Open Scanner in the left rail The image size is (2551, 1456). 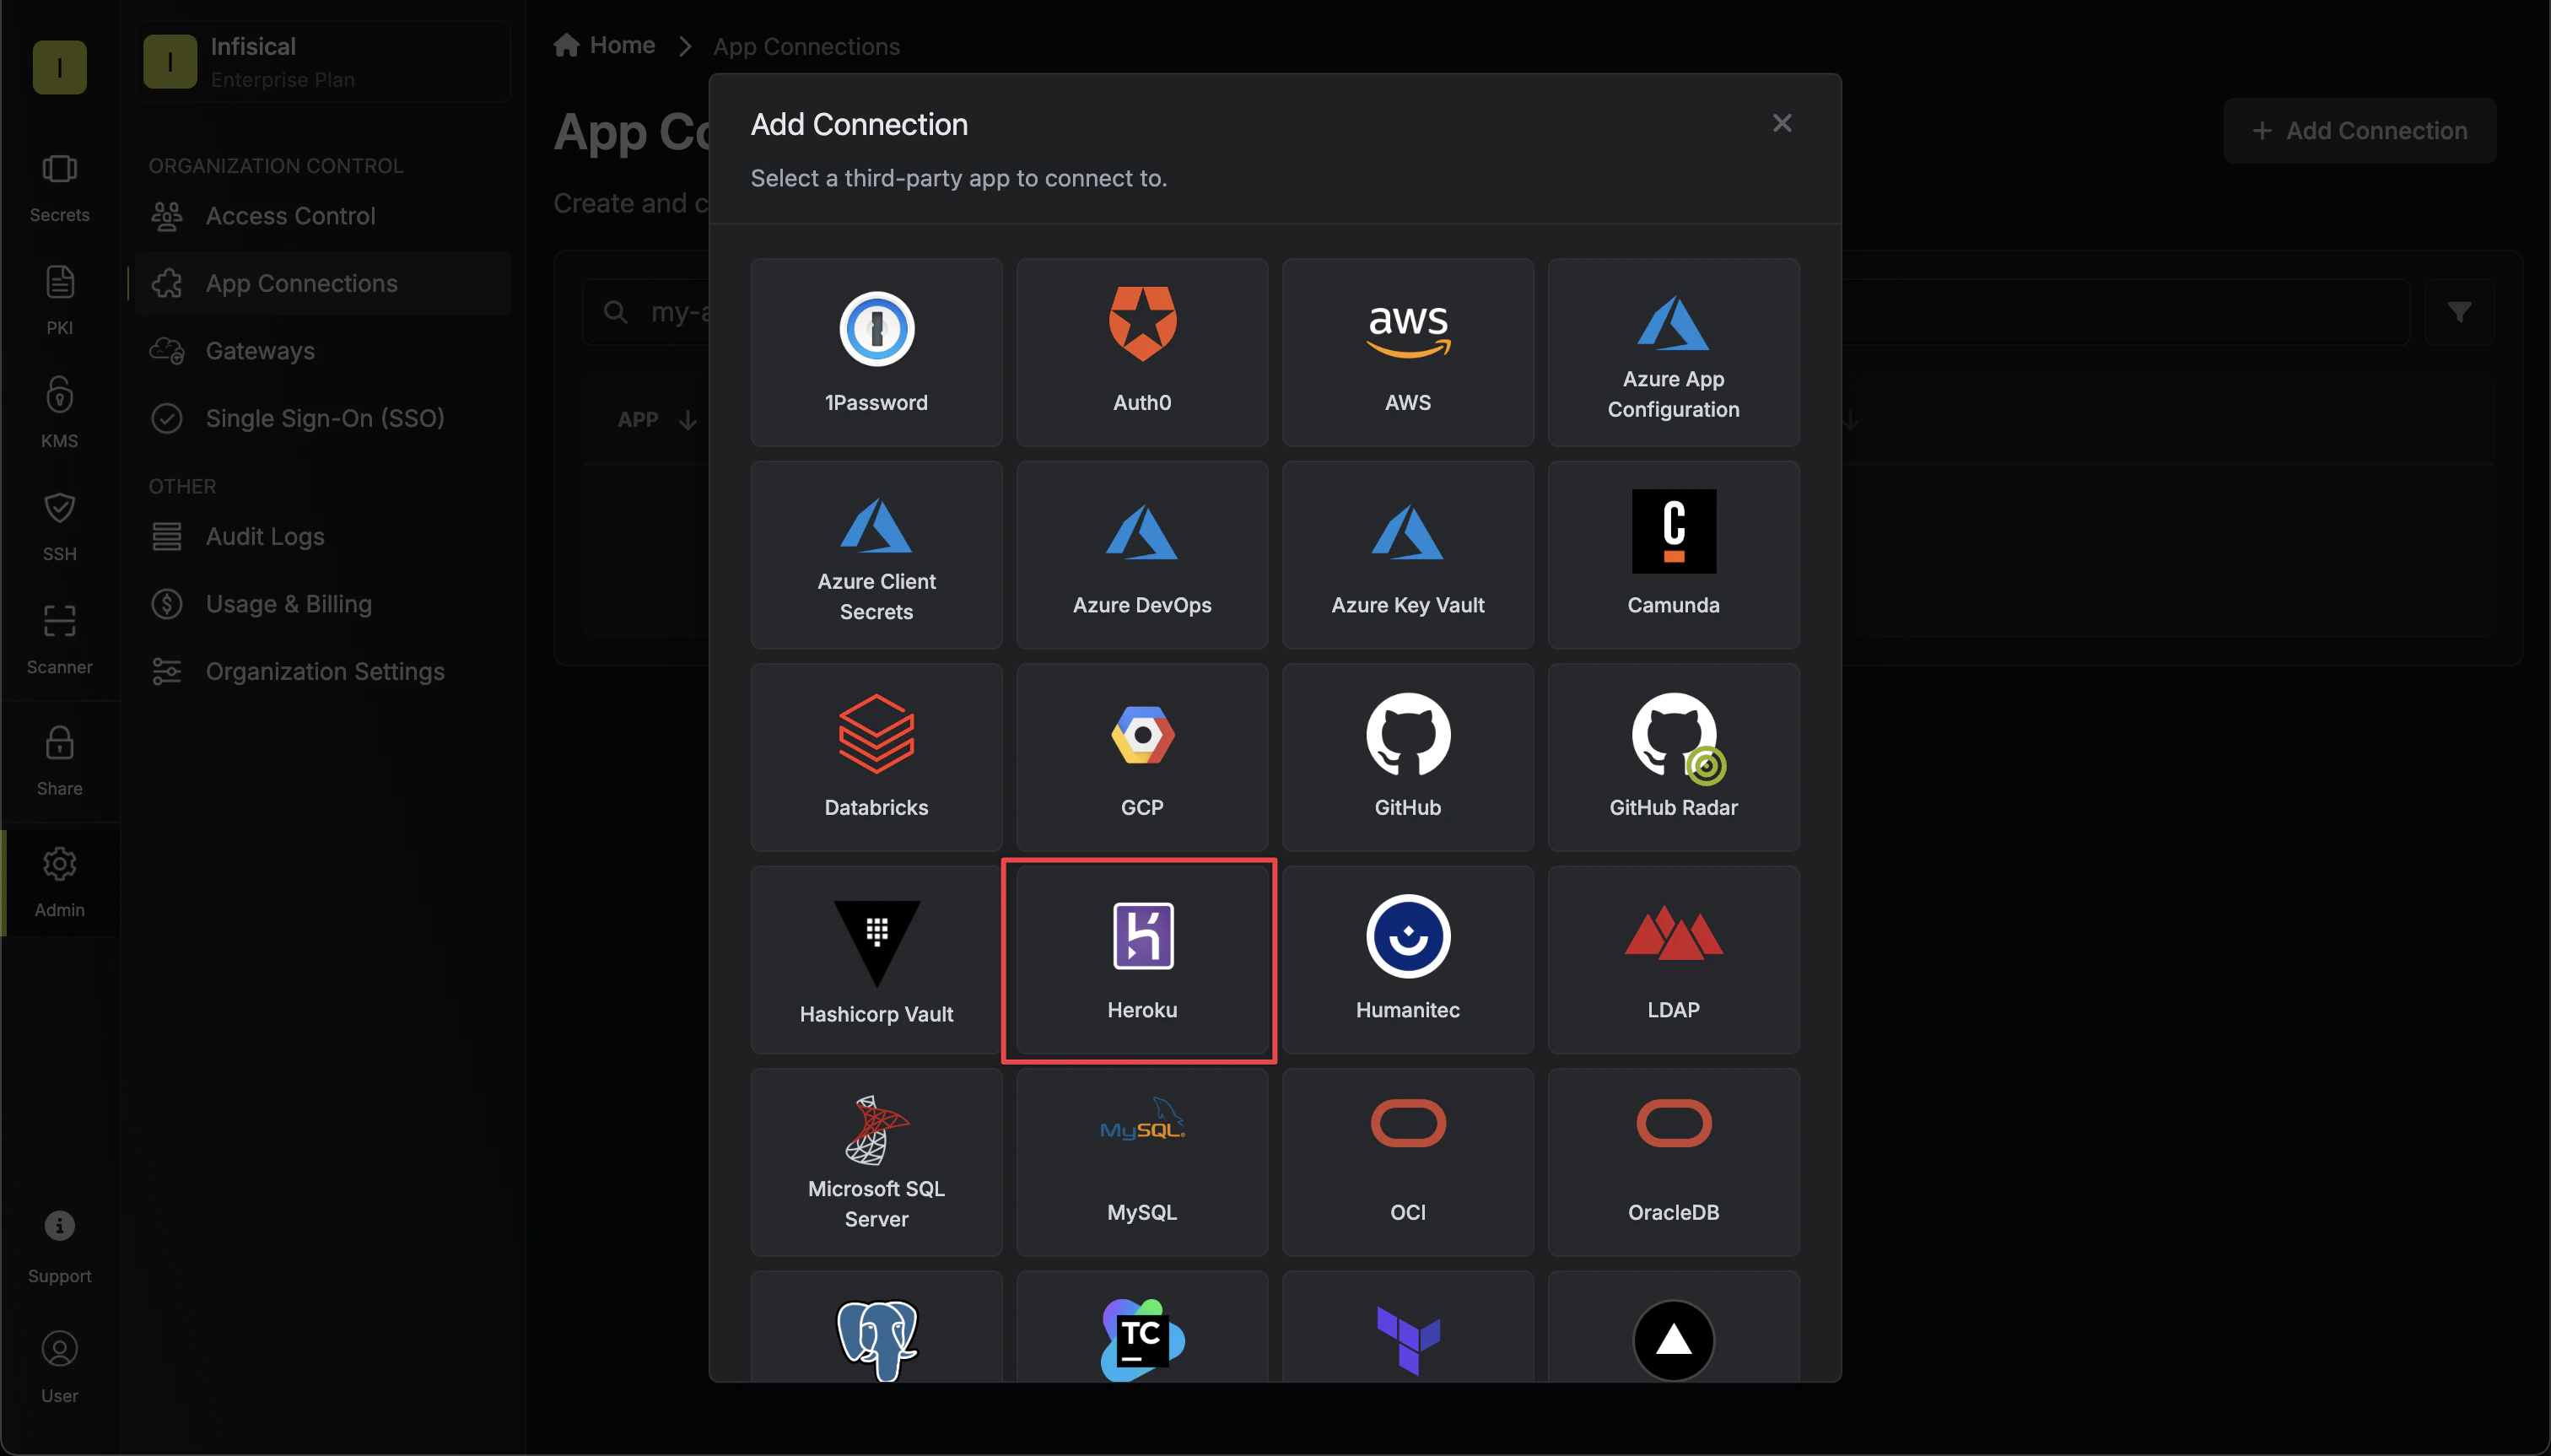tap(59, 639)
